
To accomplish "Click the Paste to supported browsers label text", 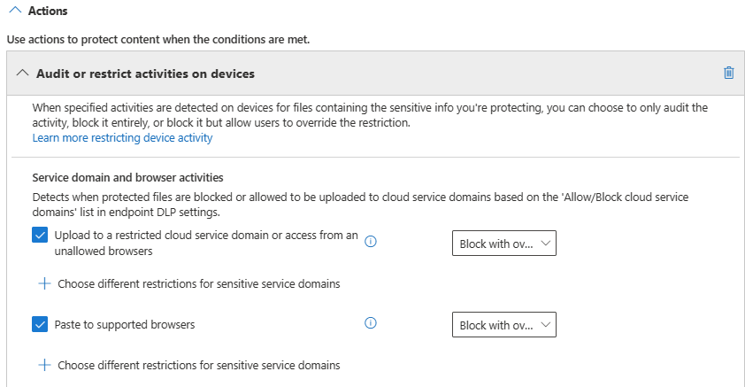I will coord(124,324).
